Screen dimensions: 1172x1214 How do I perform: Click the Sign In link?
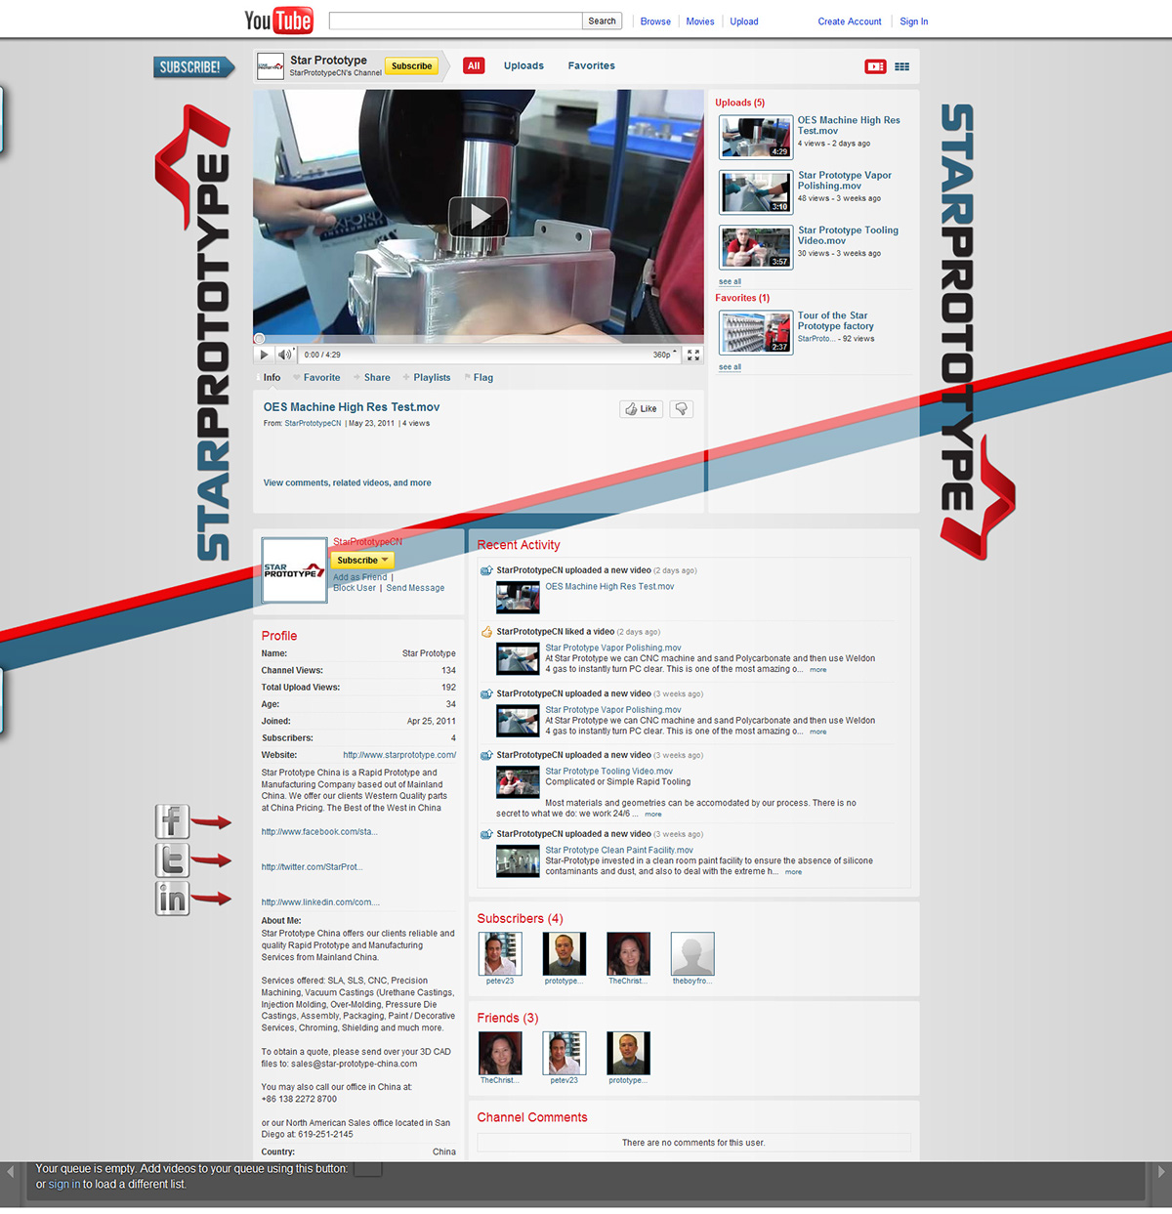[x=914, y=21]
